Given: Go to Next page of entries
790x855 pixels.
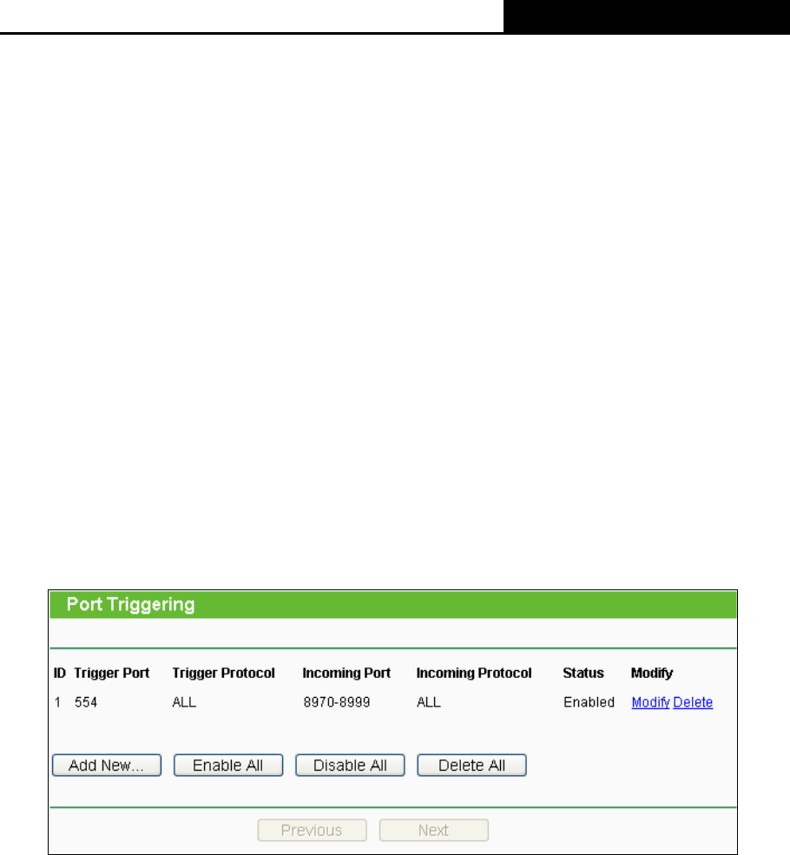Looking at the screenshot, I should (x=434, y=830).
